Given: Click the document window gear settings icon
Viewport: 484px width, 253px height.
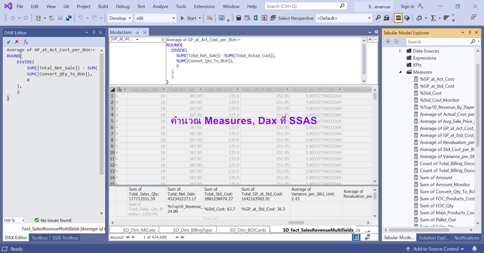Looking at the screenshot, I should 376,32.
